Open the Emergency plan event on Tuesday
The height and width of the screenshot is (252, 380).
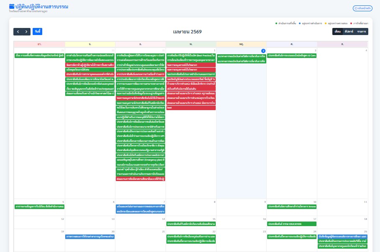(140, 159)
